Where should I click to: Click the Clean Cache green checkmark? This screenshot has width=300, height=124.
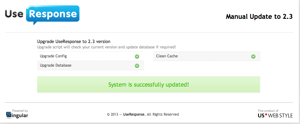[253, 56]
